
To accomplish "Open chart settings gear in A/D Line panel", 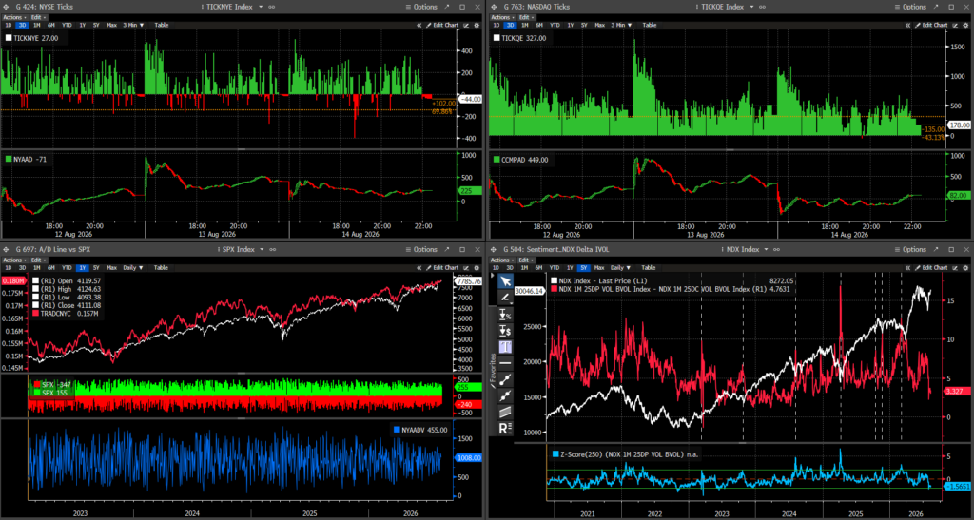I will click(x=477, y=268).
